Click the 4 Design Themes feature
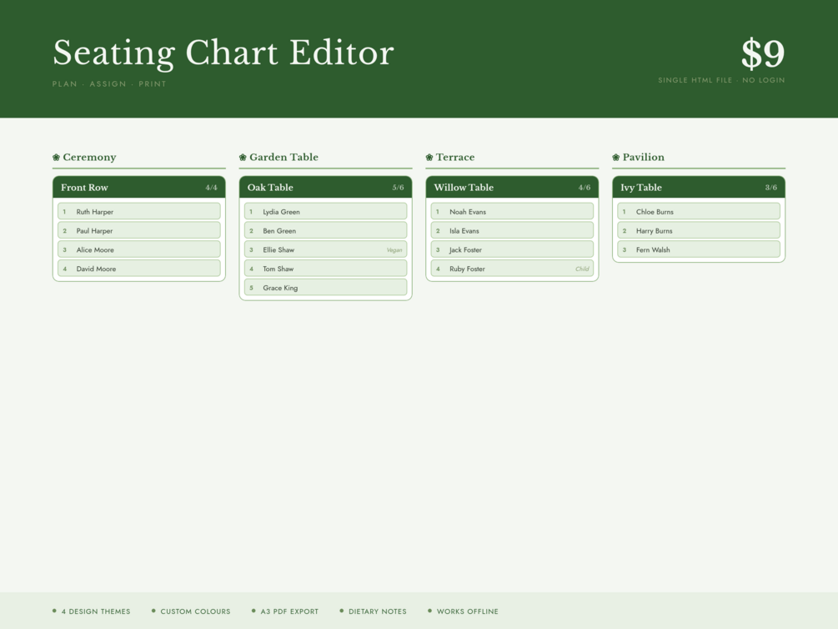The image size is (838, 629). click(x=92, y=611)
